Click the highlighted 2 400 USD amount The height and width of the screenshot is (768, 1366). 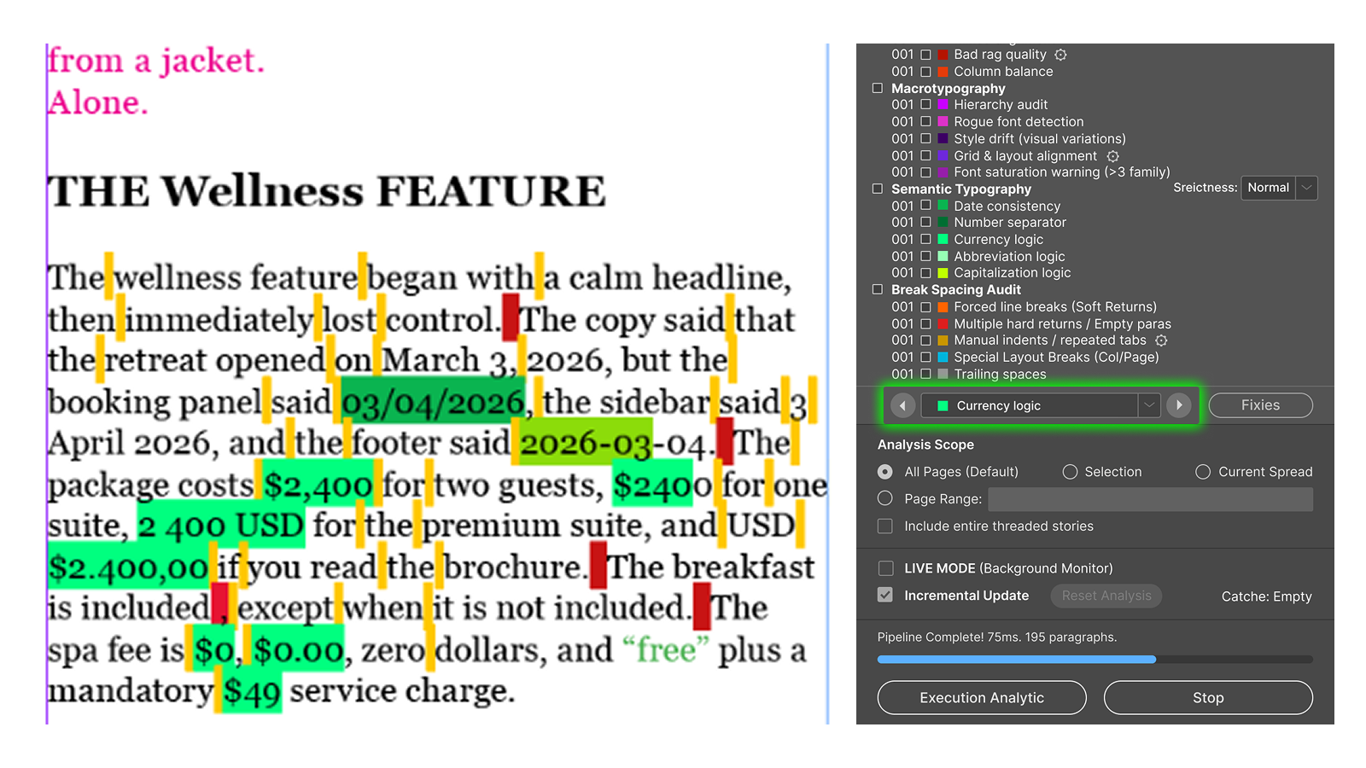220,527
